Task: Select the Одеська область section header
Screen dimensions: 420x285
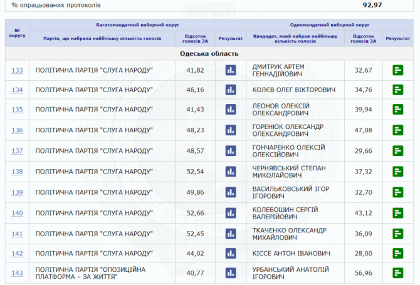Action: [x=209, y=53]
